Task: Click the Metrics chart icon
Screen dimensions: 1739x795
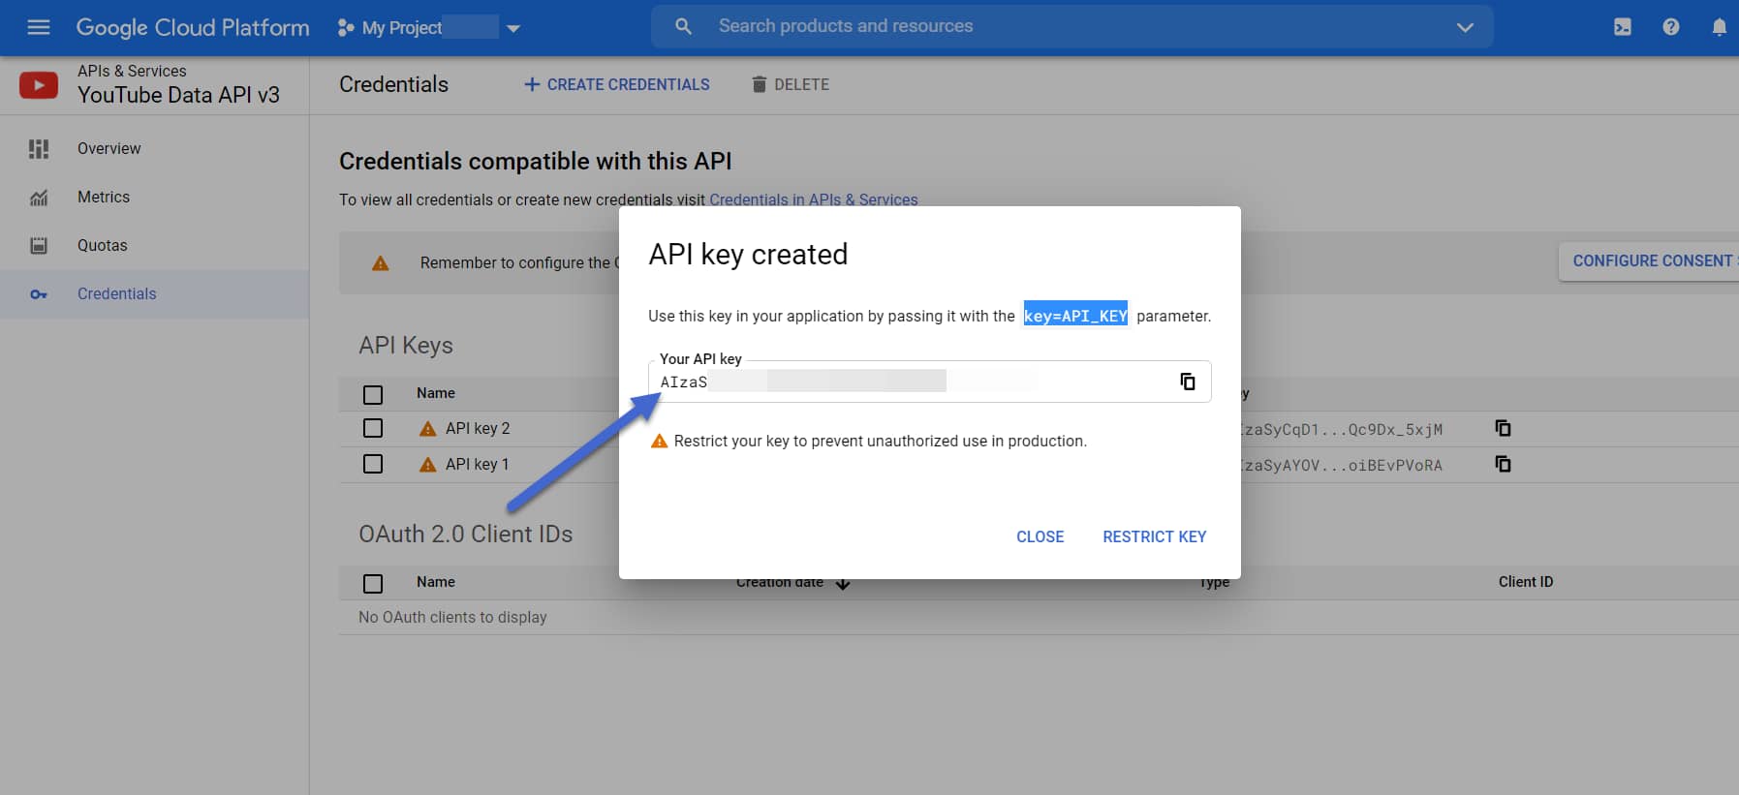Action: (39, 198)
